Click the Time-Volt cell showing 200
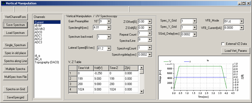 [85, 84]
